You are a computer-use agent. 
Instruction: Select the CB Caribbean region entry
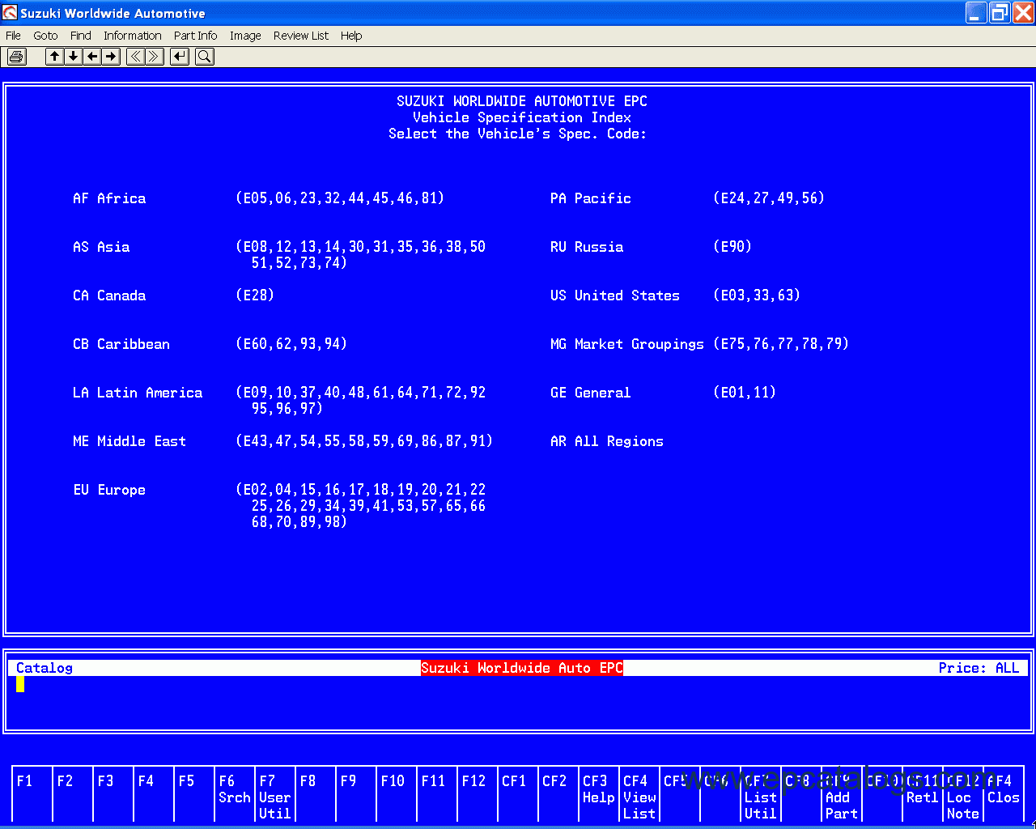click(x=121, y=344)
